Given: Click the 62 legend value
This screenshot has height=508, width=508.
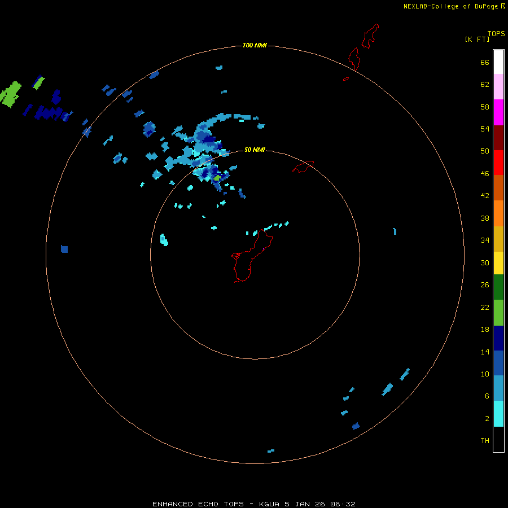Looking at the screenshot, I should pos(485,84).
